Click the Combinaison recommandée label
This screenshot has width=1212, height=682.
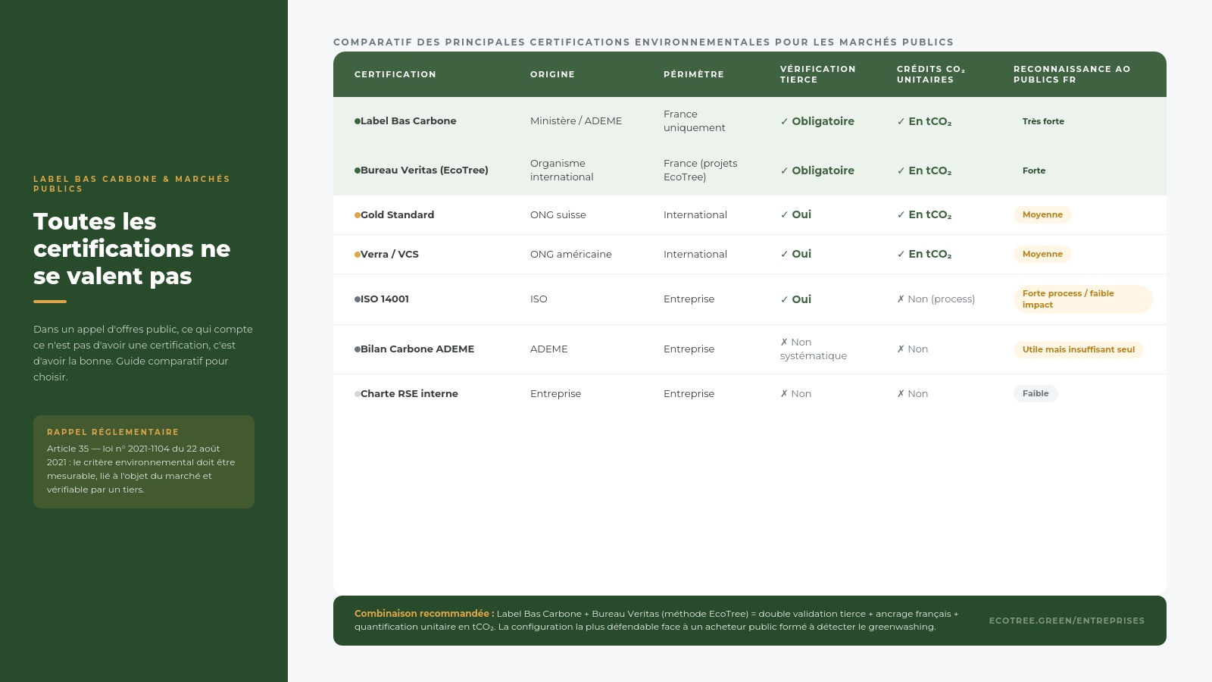(424, 614)
